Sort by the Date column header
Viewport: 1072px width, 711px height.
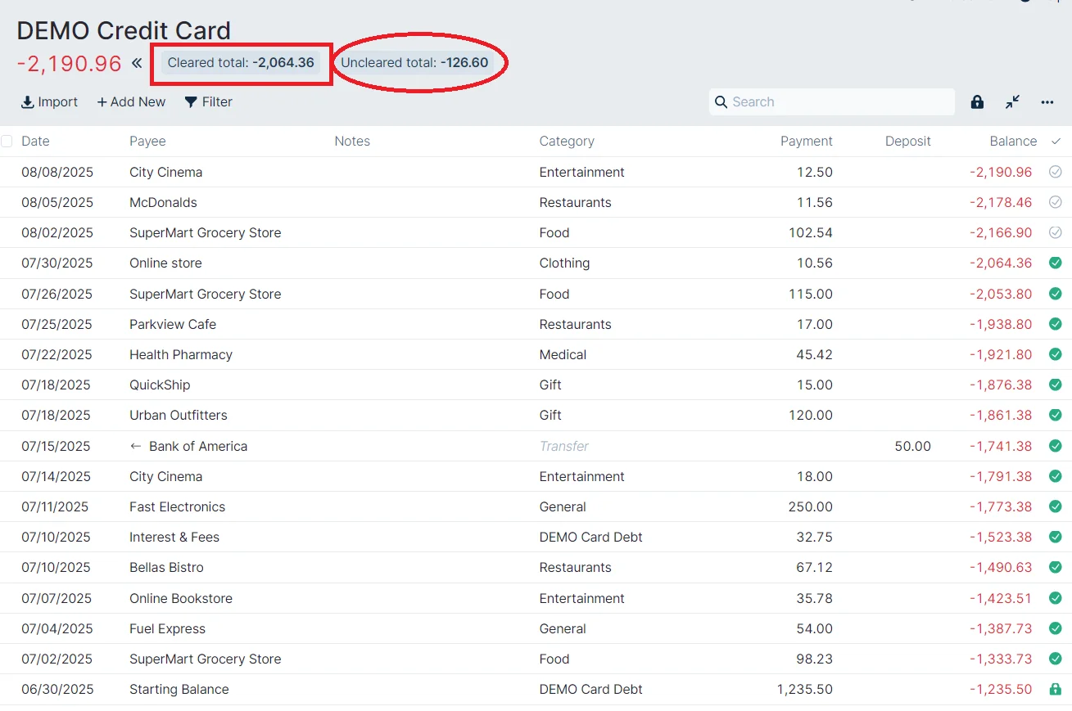click(x=35, y=142)
